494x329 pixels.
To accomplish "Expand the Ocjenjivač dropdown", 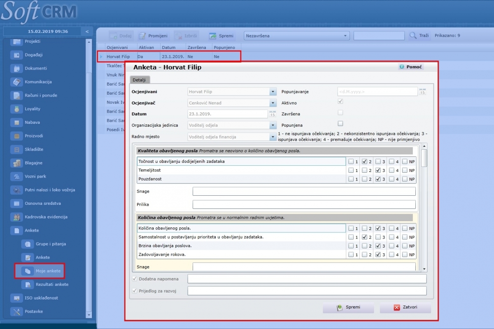I will pyautogui.click(x=273, y=103).
